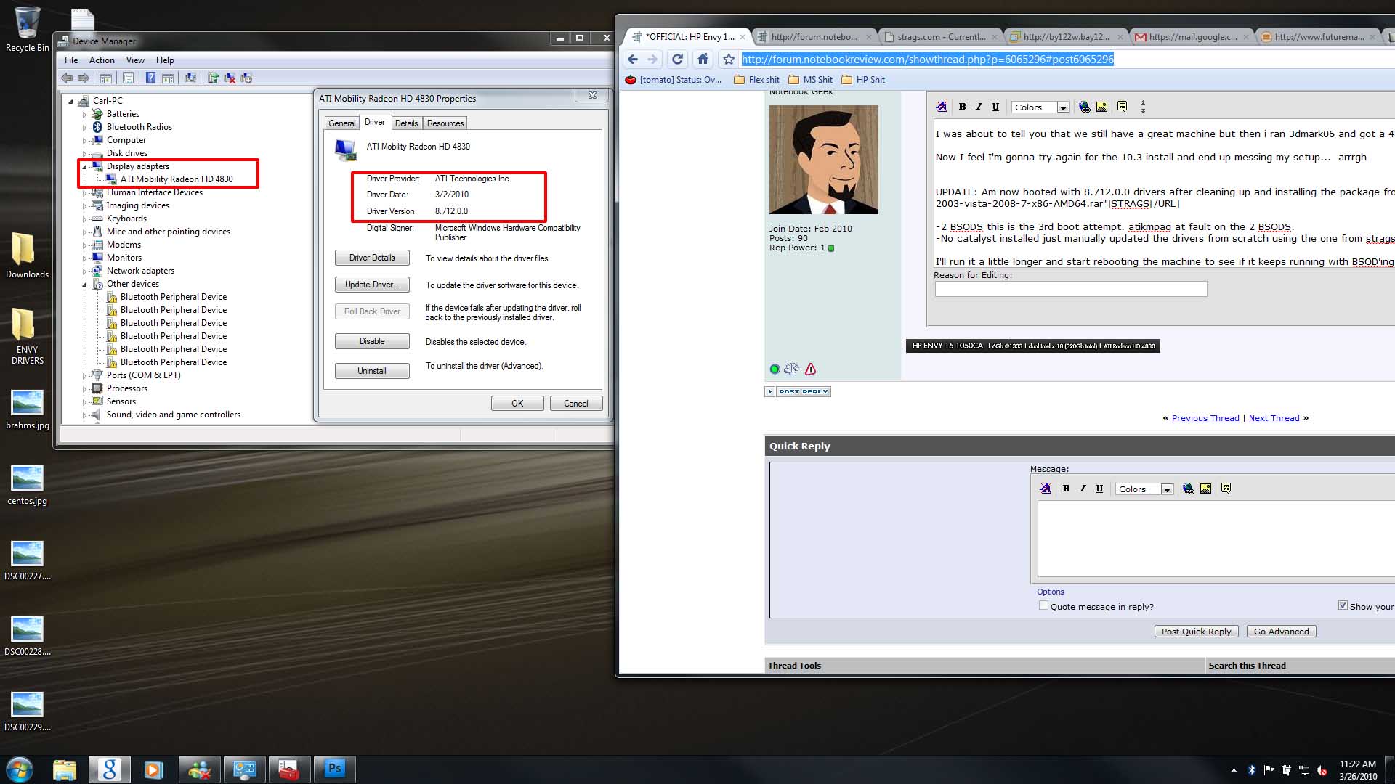
Task: Open Photoshop from the taskbar
Action: pyautogui.click(x=334, y=768)
